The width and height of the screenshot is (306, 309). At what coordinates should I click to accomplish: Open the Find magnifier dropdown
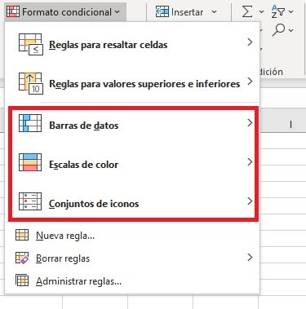pos(282,30)
